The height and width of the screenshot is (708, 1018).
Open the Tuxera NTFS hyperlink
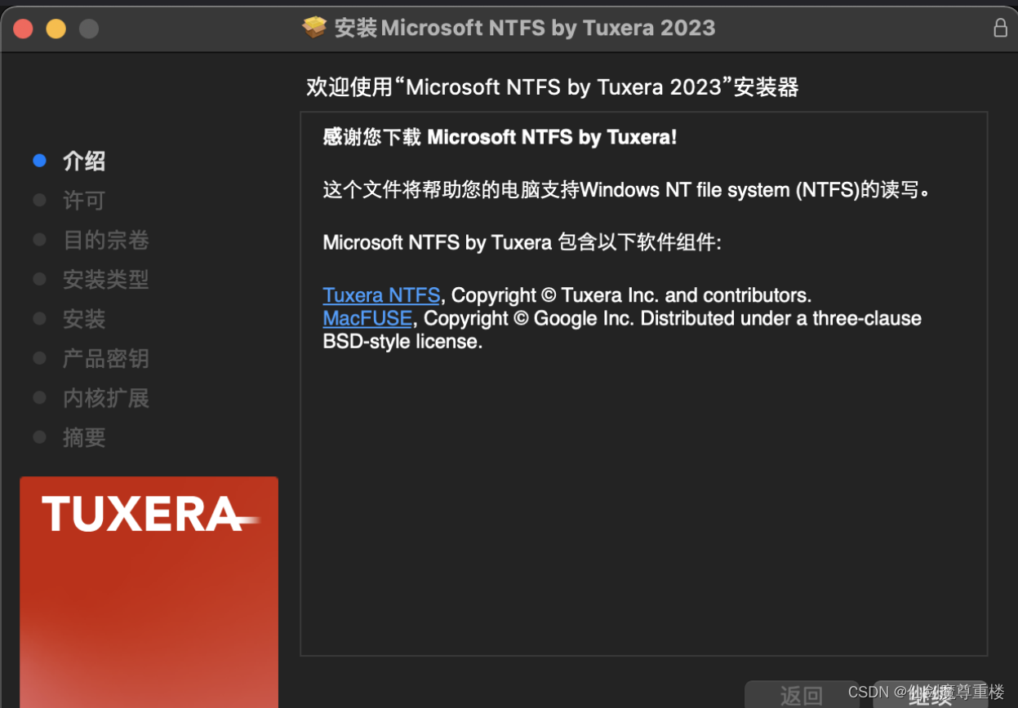[x=381, y=295]
